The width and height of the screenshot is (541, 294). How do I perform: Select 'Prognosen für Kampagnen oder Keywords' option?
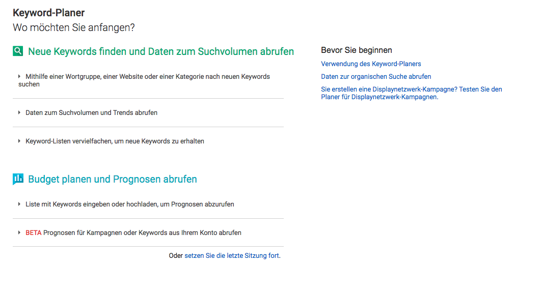click(142, 232)
